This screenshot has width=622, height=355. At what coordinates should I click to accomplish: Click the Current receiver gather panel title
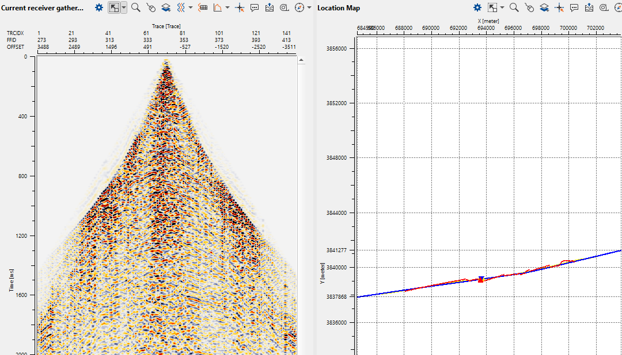[41, 7]
